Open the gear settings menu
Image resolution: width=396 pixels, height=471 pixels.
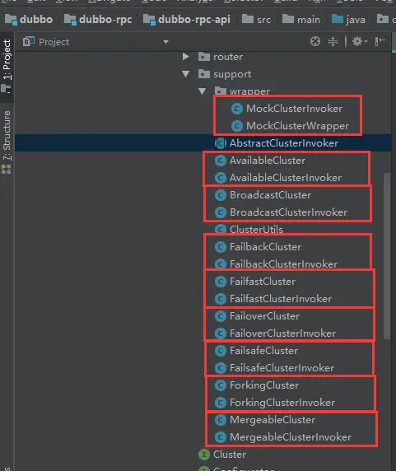pyautogui.click(x=360, y=41)
